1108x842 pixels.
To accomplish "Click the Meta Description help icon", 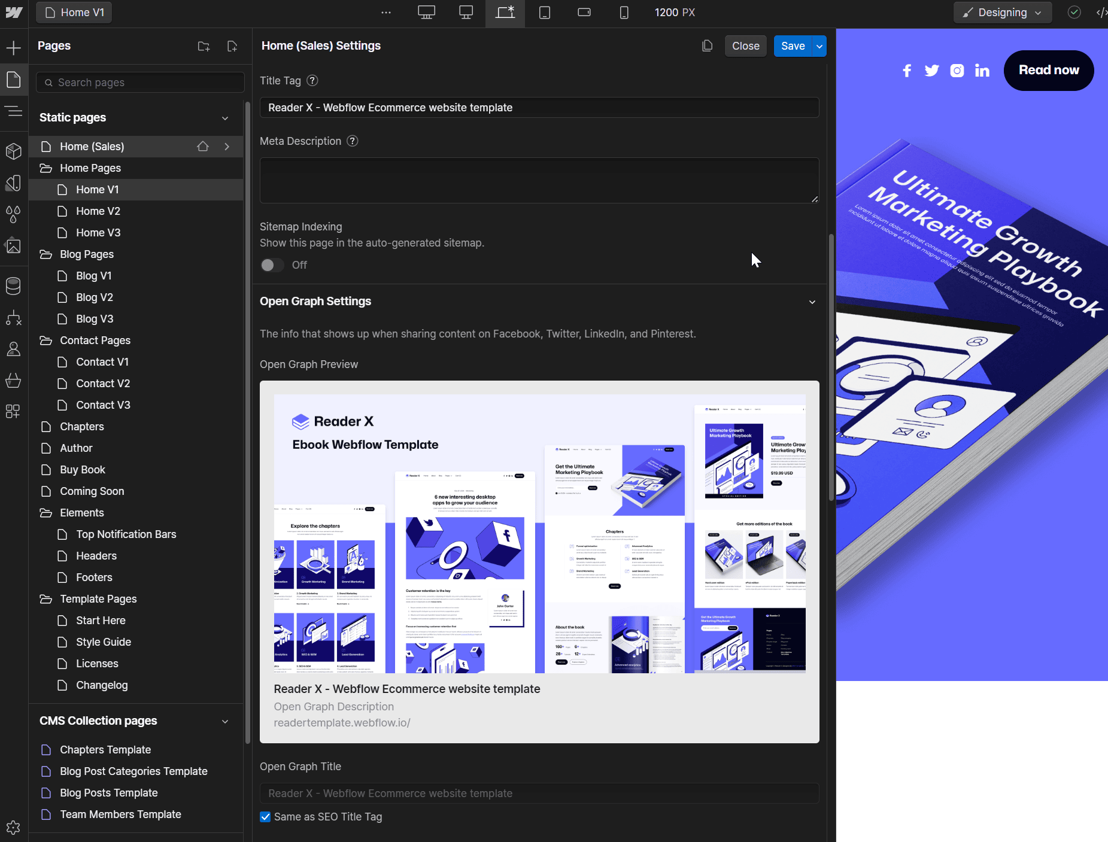I will point(353,141).
